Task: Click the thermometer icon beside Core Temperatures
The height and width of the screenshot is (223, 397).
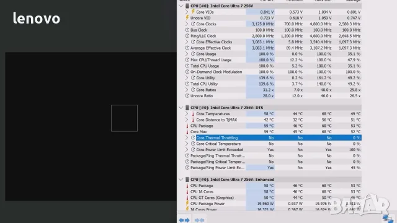Action: [x=193, y=114]
